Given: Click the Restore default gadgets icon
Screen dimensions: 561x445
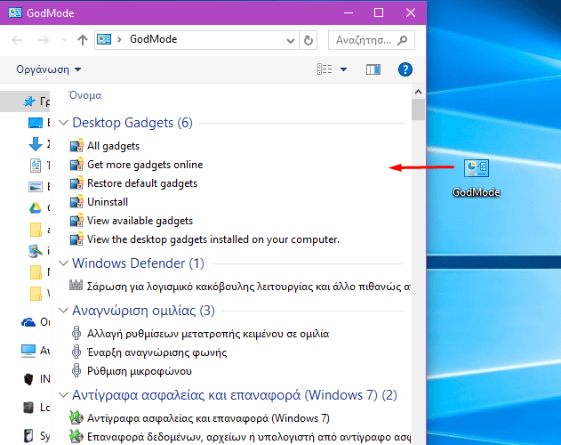Looking at the screenshot, I should click(x=76, y=183).
